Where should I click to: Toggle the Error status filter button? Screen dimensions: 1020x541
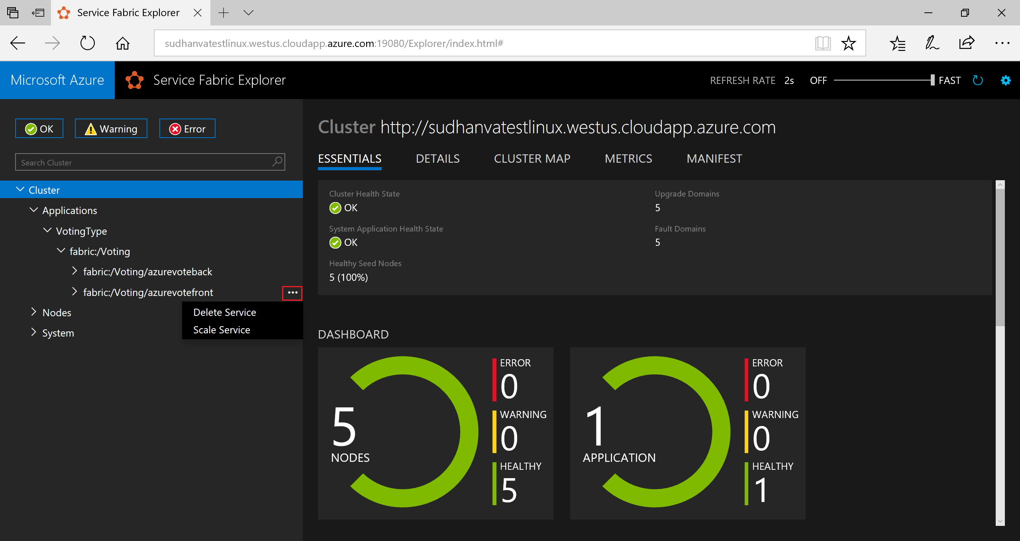(188, 128)
